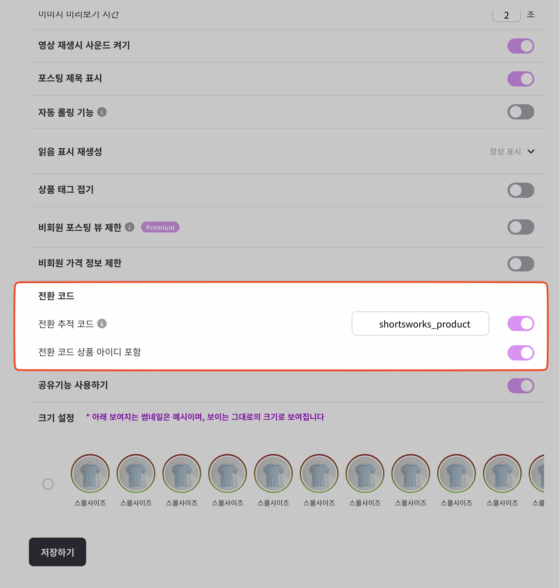Disable 포스팅 제목 표시 toggle

(x=521, y=79)
